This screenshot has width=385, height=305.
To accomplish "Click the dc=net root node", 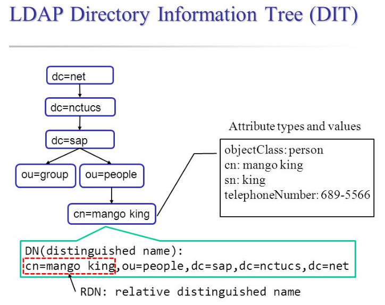I will pyautogui.click(x=79, y=76).
